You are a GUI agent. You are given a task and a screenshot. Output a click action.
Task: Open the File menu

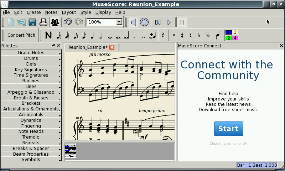coord(6,12)
